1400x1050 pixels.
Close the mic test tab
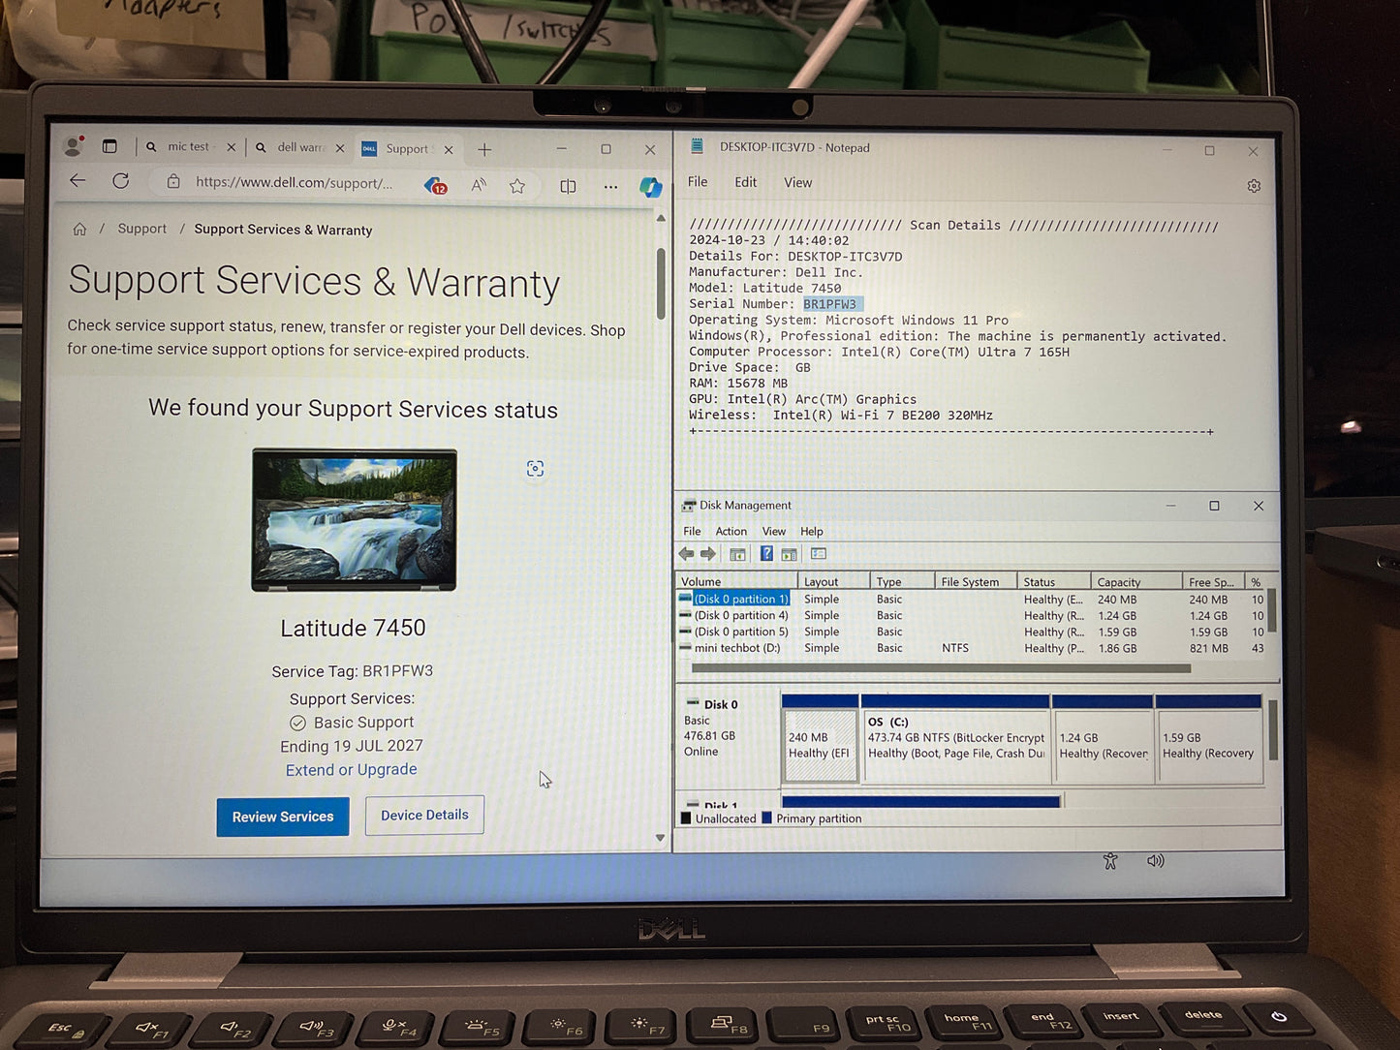coord(231,147)
